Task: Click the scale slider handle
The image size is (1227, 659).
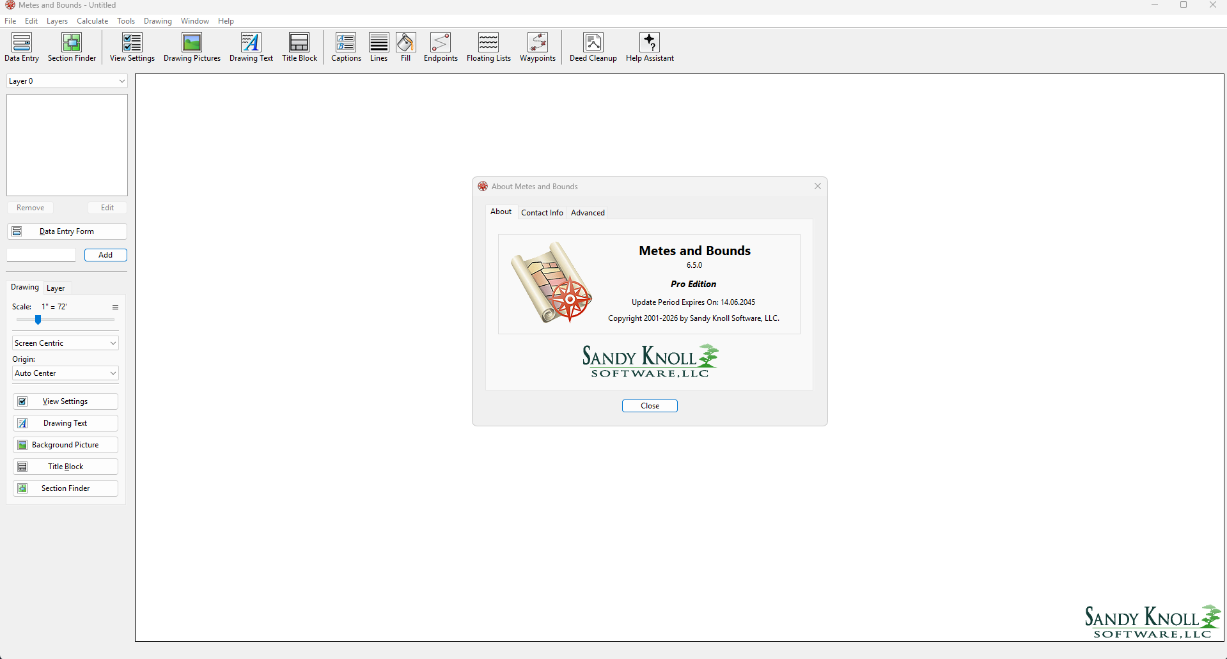Action: 38,320
